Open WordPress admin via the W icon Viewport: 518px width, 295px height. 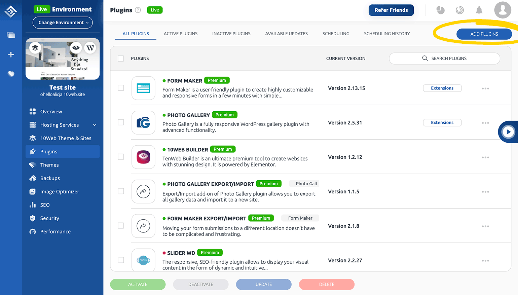[x=90, y=48]
